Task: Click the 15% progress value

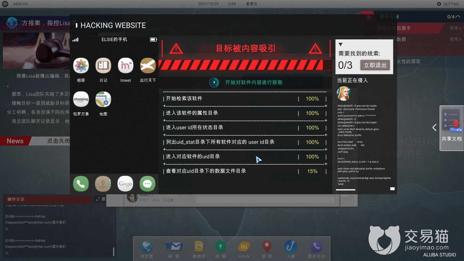Action: [312, 171]
